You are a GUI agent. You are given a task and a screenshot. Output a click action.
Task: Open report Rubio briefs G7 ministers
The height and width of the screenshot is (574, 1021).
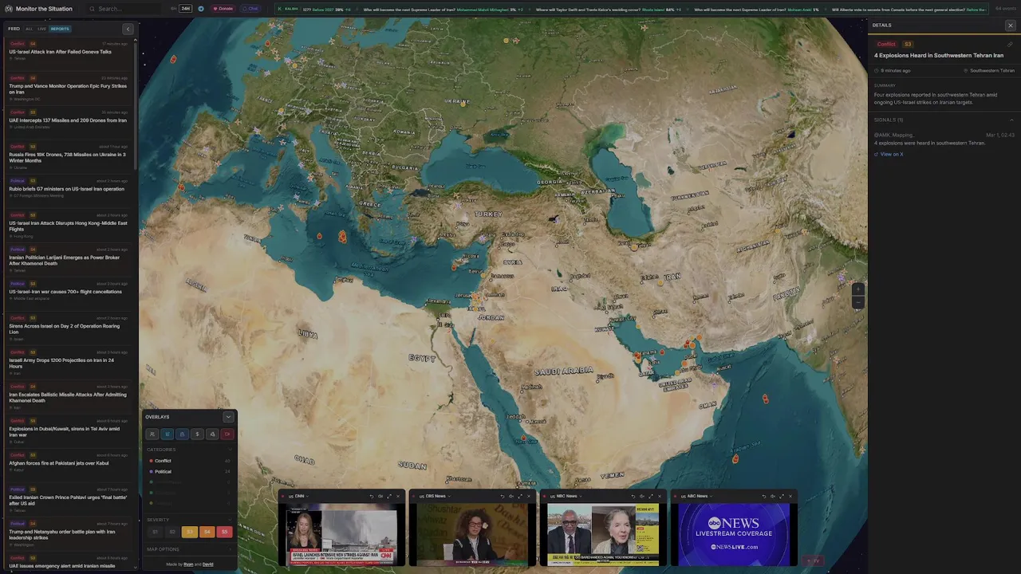tap(67, 189)
